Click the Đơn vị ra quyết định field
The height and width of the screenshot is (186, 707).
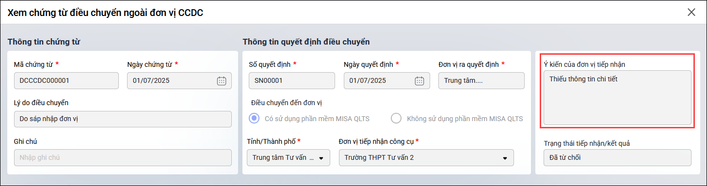pos(482,81)
